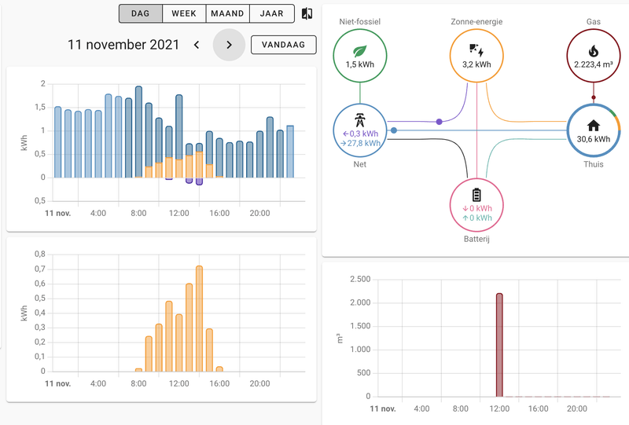The height and width of the screenshot is (425, 629).
Task: Switch period to WEEK
Action: tap(184, 13)
